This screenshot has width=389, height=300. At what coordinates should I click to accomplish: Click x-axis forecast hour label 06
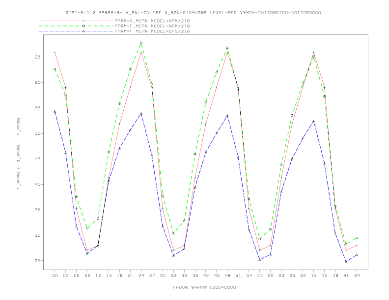77,275
